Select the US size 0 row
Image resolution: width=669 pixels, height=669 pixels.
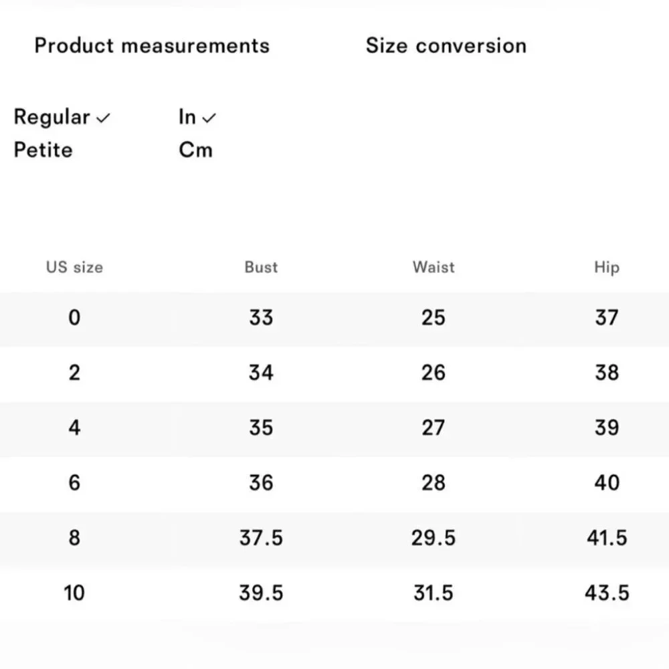334,318
